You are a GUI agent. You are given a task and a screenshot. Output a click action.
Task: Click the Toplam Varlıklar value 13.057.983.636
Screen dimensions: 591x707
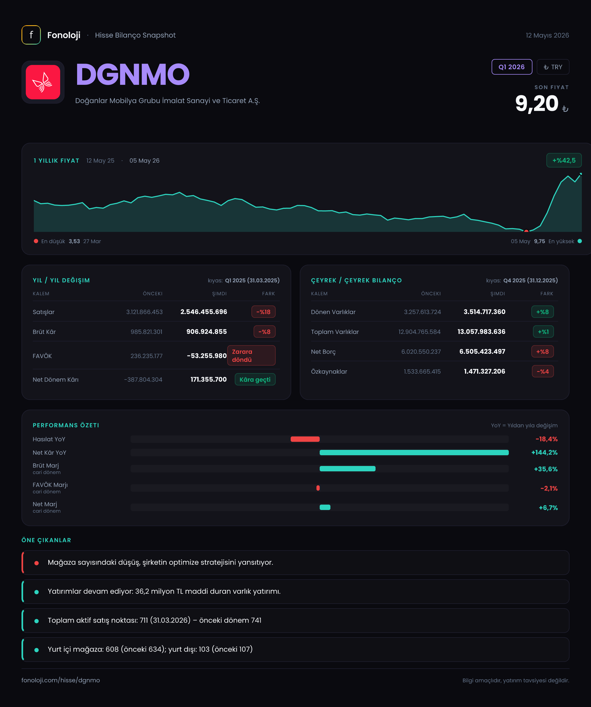pyautogui.click(x=481, y=331)
